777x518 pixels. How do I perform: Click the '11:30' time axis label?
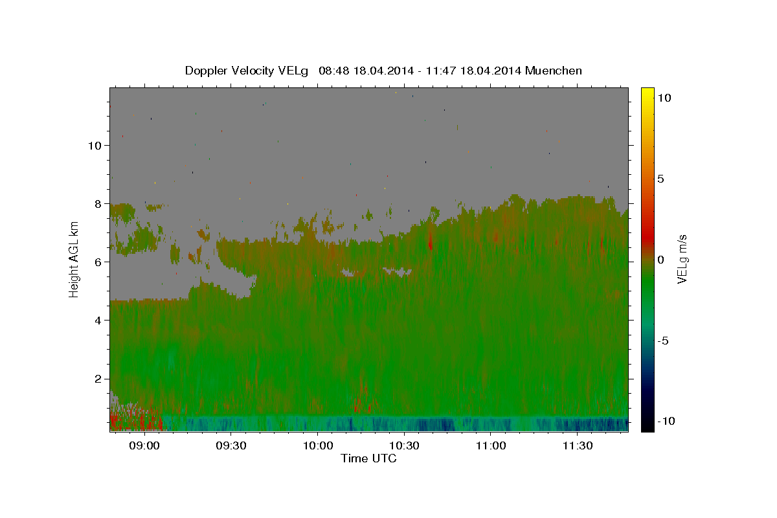[x=578, y=446]
